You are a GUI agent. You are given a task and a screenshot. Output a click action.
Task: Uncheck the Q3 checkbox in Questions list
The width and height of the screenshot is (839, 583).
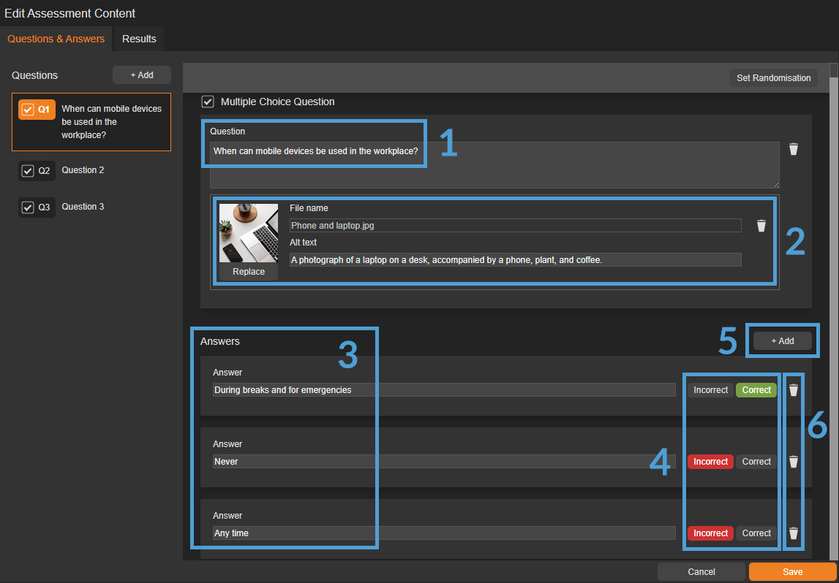coord(28,207)
